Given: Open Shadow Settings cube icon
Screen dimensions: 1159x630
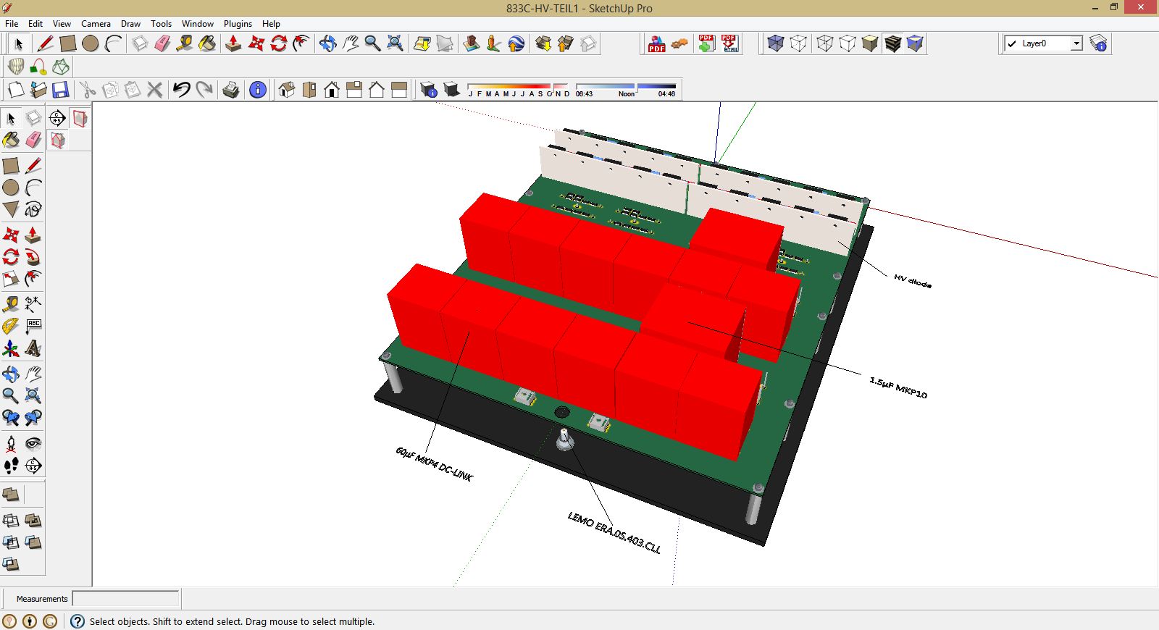Looking at the screenshot, I should [429, 90].
